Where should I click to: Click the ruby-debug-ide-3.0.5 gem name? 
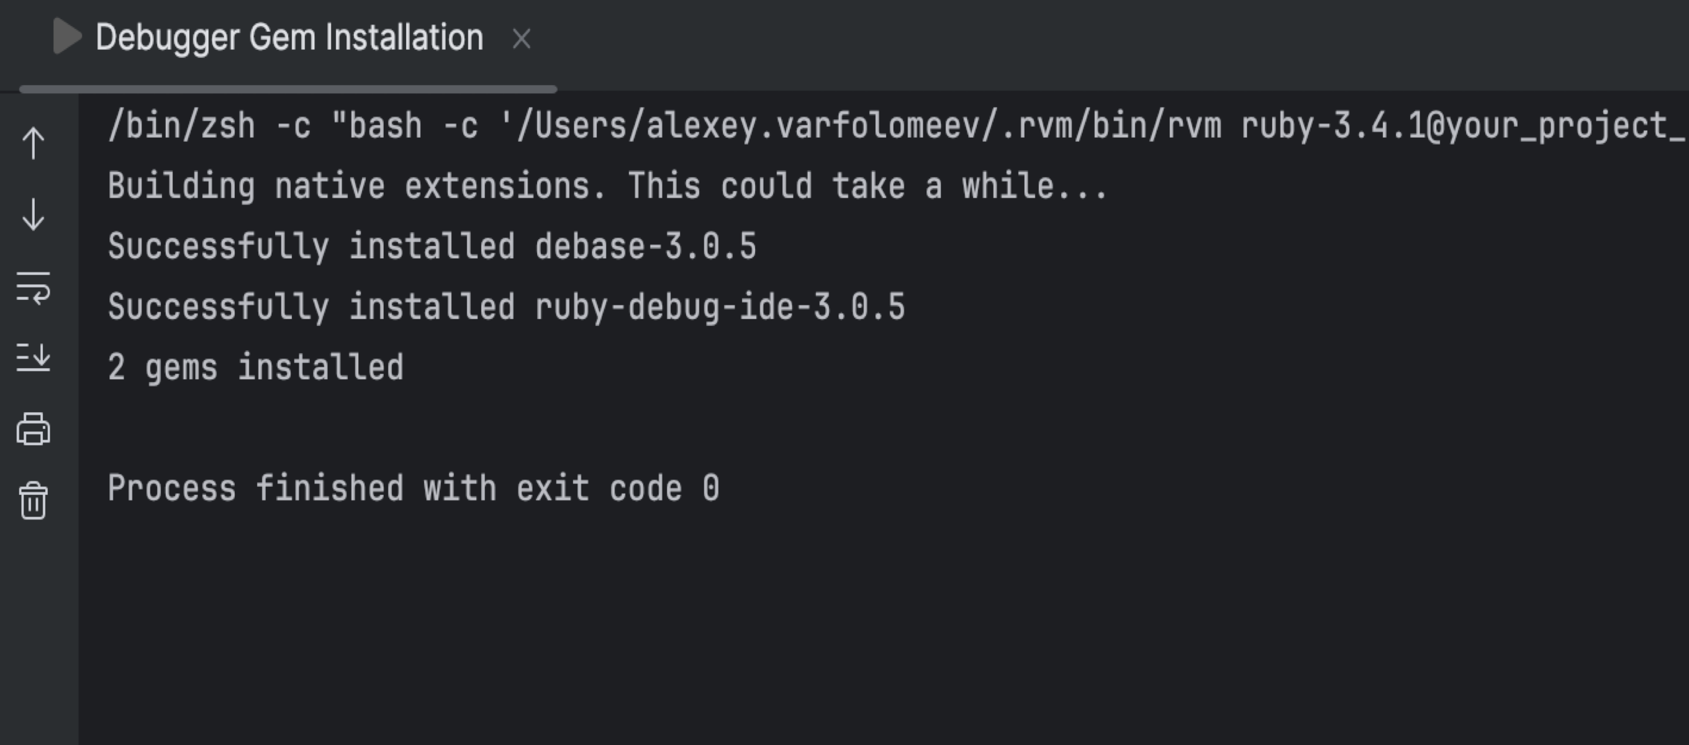(719, 307)
